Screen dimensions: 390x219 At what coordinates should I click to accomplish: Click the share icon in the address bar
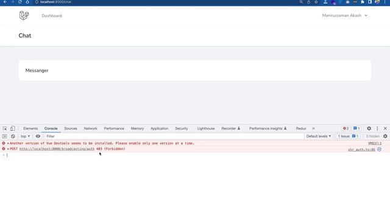coord(309,2)
